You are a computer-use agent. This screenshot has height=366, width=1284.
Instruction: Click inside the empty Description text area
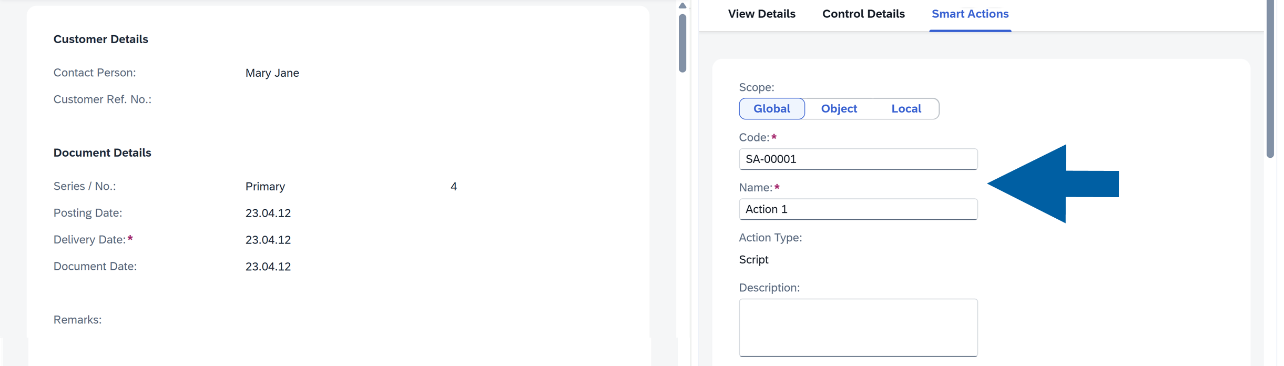pyautogui.click(x=858, y=326)
